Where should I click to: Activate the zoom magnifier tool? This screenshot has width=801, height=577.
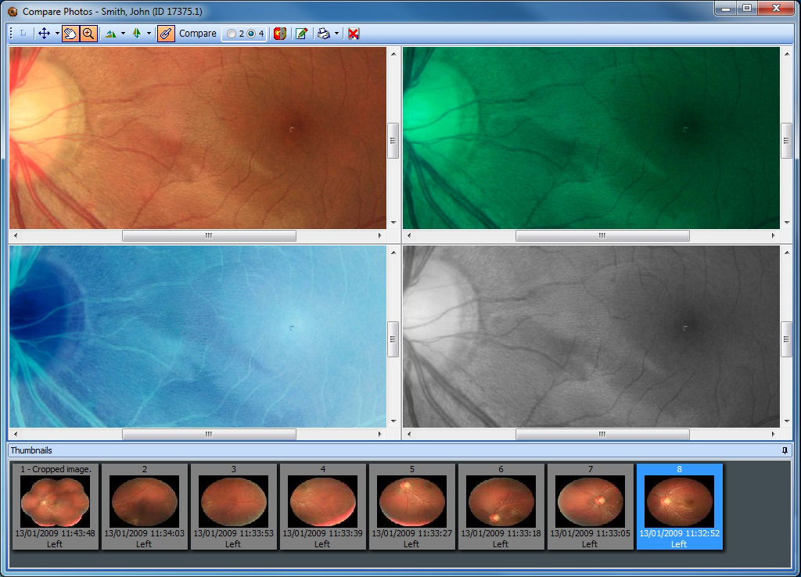pos(88,34)
